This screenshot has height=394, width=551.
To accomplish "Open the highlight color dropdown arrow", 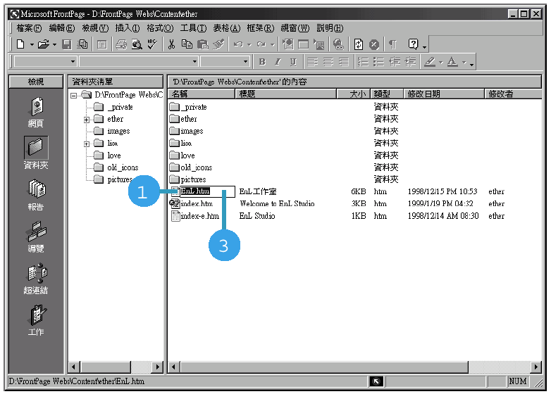I will pos(440,63).
